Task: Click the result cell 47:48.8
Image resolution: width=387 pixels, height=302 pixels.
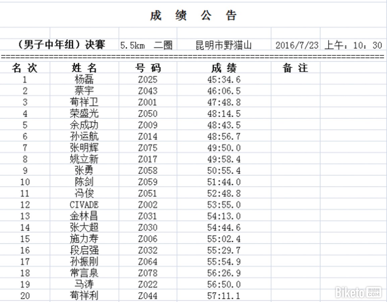Action: 224,102
